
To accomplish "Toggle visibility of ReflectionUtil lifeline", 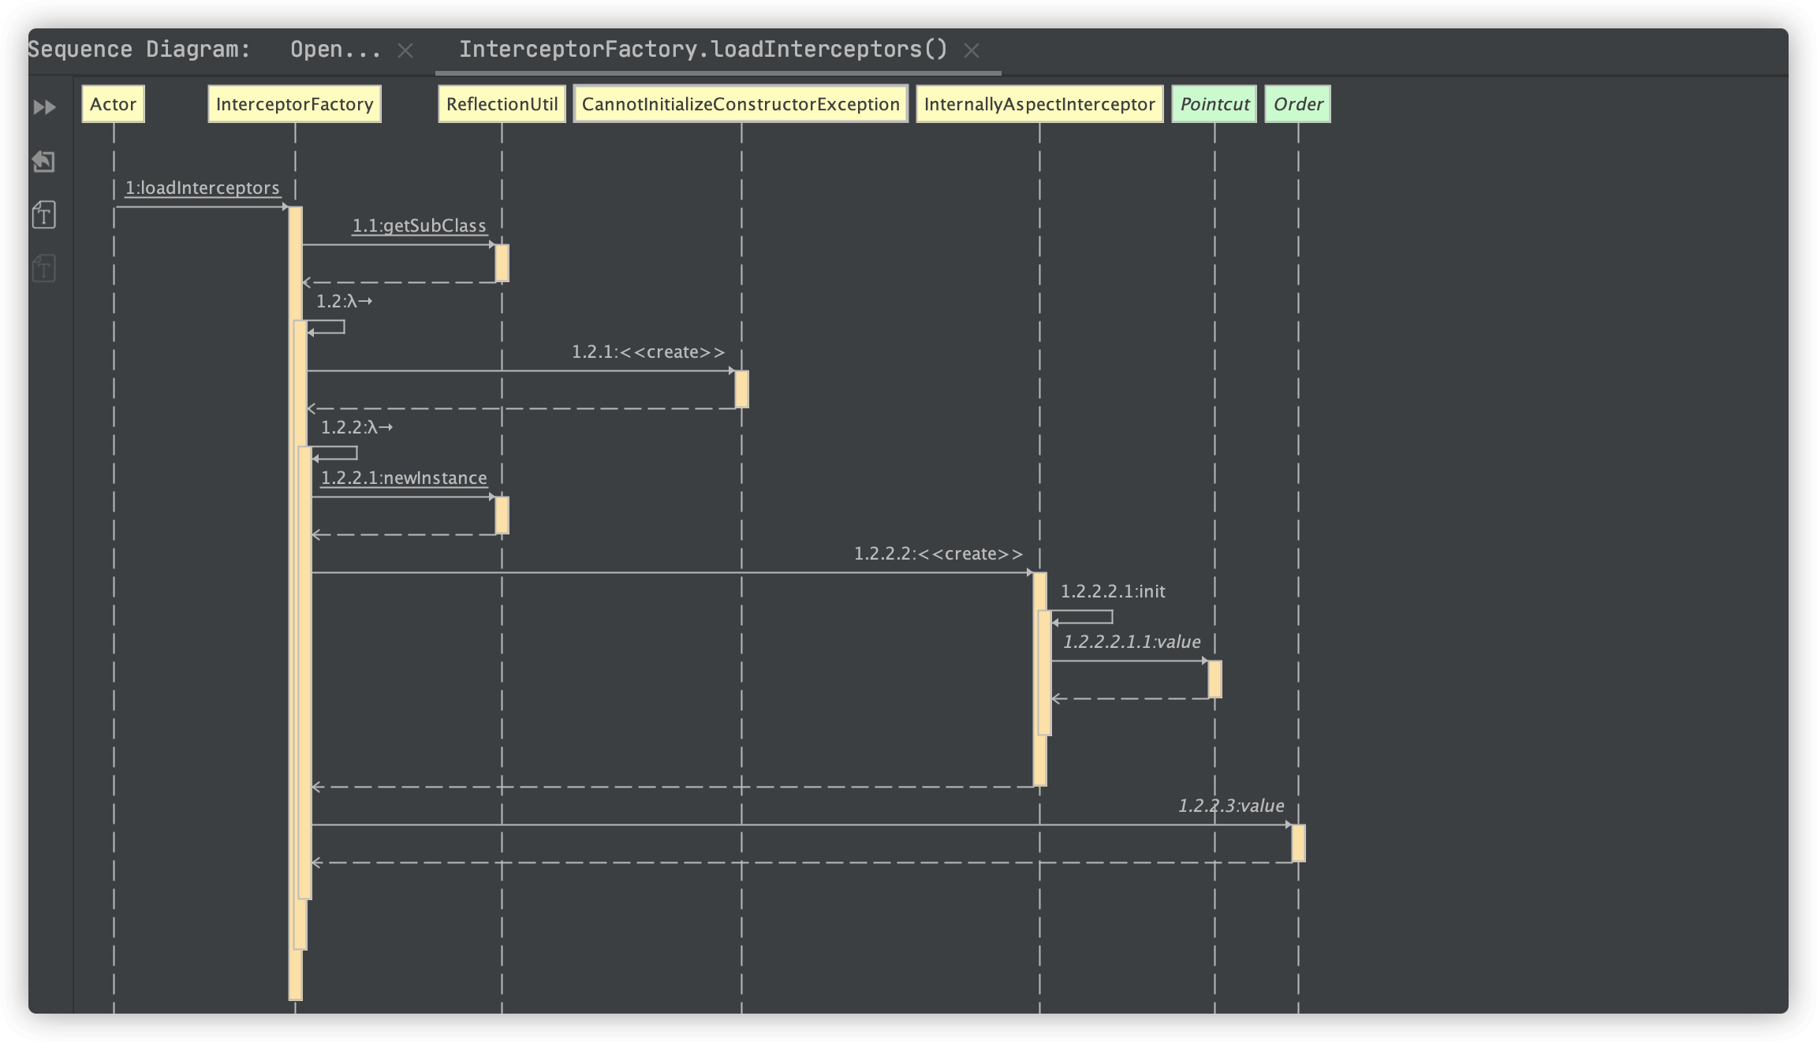I will 498,105.
